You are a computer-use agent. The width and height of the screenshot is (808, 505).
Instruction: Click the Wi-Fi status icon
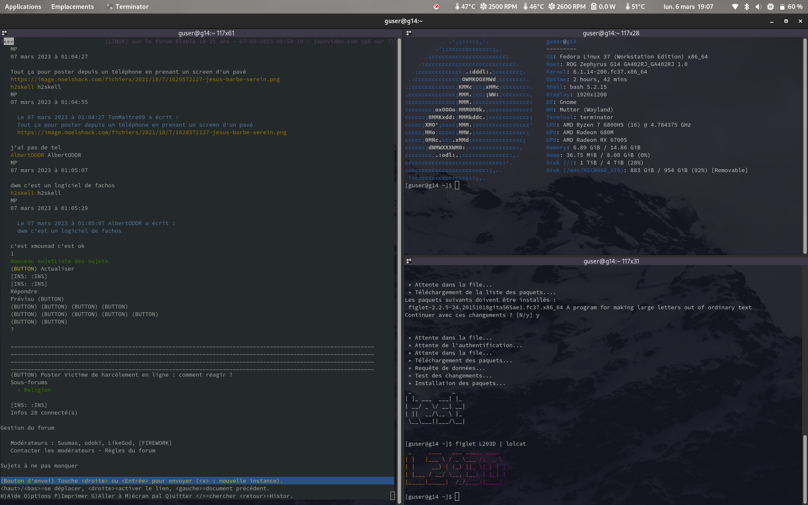pos(735,7)
